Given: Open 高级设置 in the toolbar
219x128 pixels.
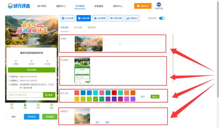Looking at the screenshot, I should 116,18.
